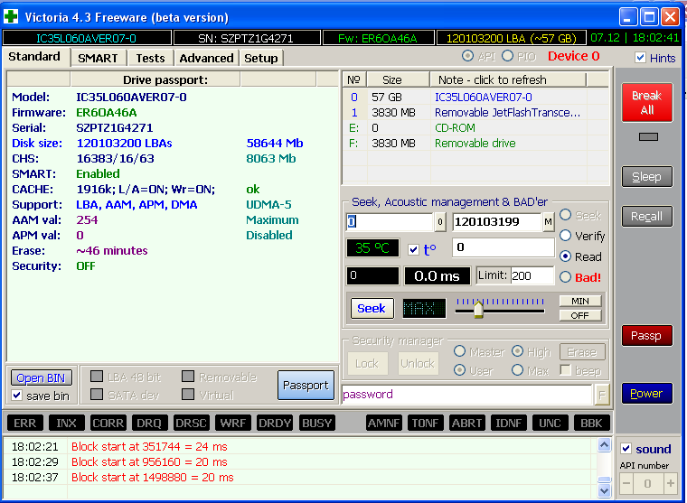Click the Fw: ER6OA46A header field

[378, 39]
